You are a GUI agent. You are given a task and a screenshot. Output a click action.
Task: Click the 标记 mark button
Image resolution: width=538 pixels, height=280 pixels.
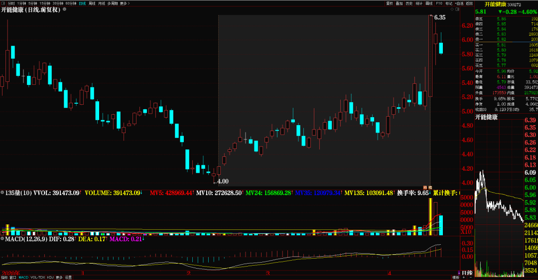click(449, 3)
